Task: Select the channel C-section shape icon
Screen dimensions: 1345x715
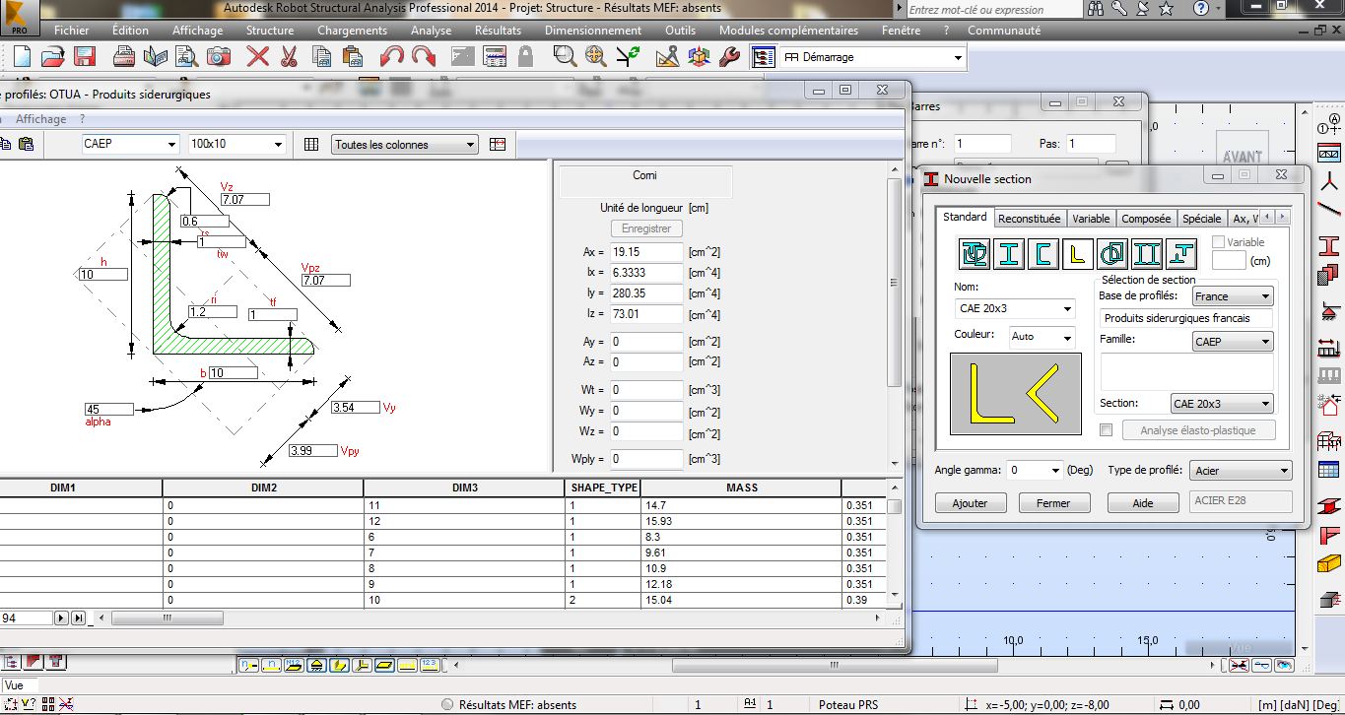Action: pos(1043,254)
